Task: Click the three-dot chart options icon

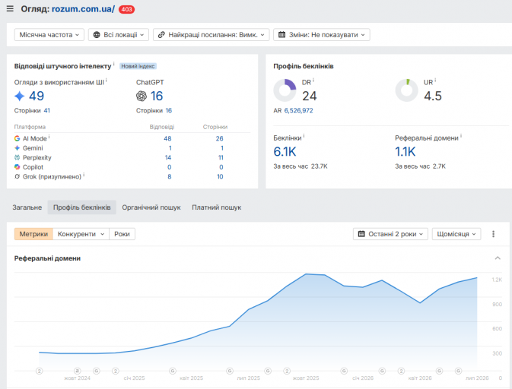Action: tap(493, 234)
